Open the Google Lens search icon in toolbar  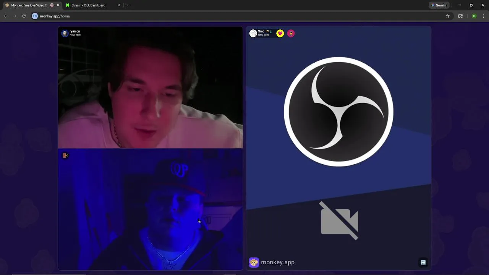(x=460, y=16)
